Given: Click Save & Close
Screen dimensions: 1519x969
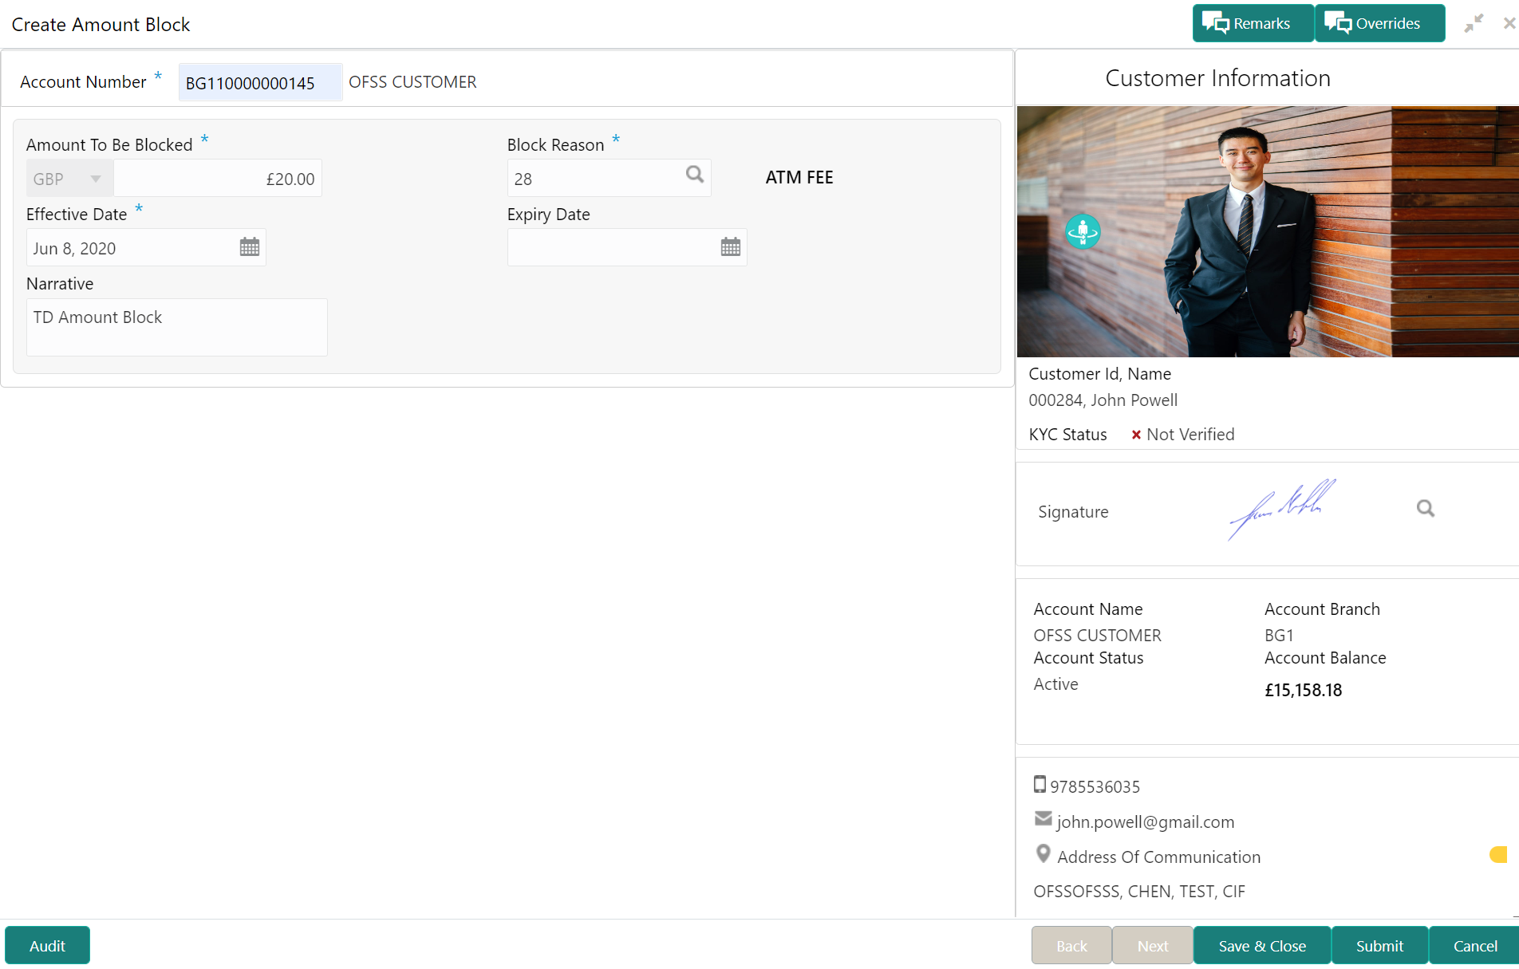Looking at the screenshot, I should pyautogui.click(x=1262, y=946).
